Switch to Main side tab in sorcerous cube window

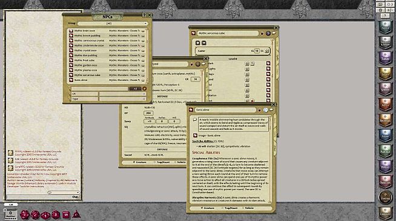(x=277, y=43)
